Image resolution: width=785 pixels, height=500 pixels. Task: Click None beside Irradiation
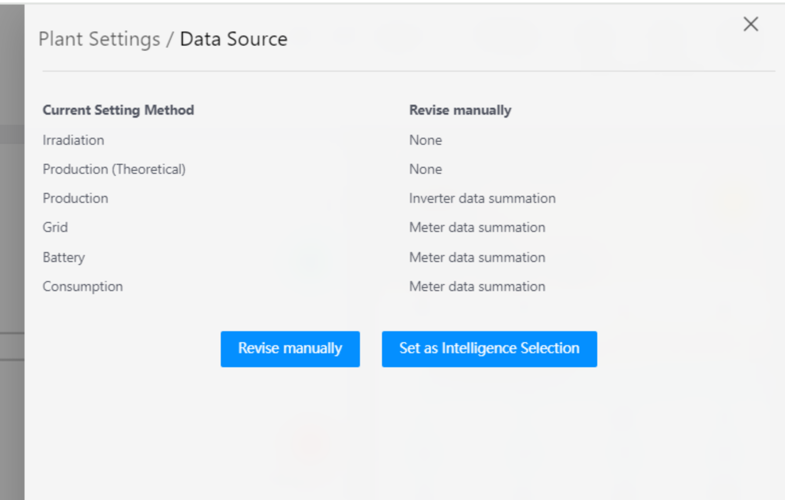tap(425, 140)
